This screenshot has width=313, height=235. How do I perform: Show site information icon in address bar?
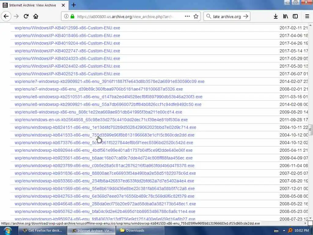point(66,17)
